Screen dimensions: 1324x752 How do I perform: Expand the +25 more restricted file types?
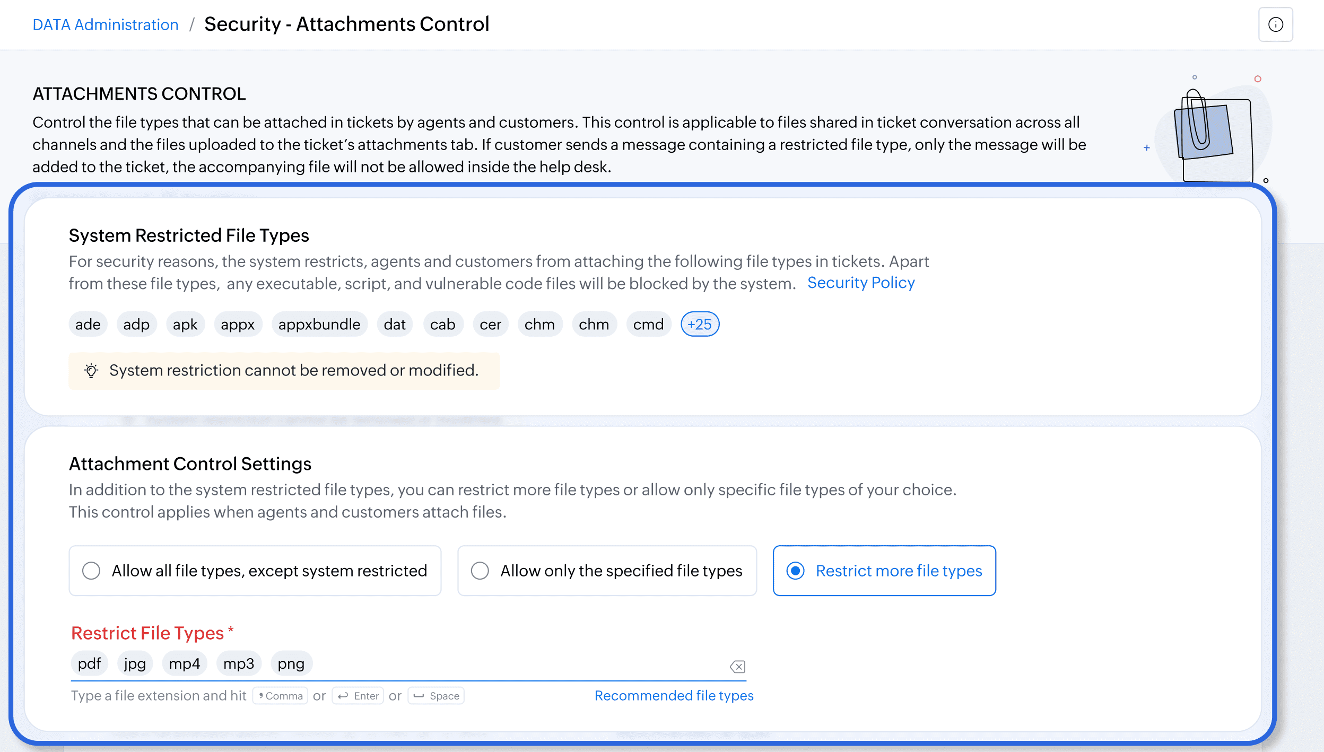tap(700, 325)
